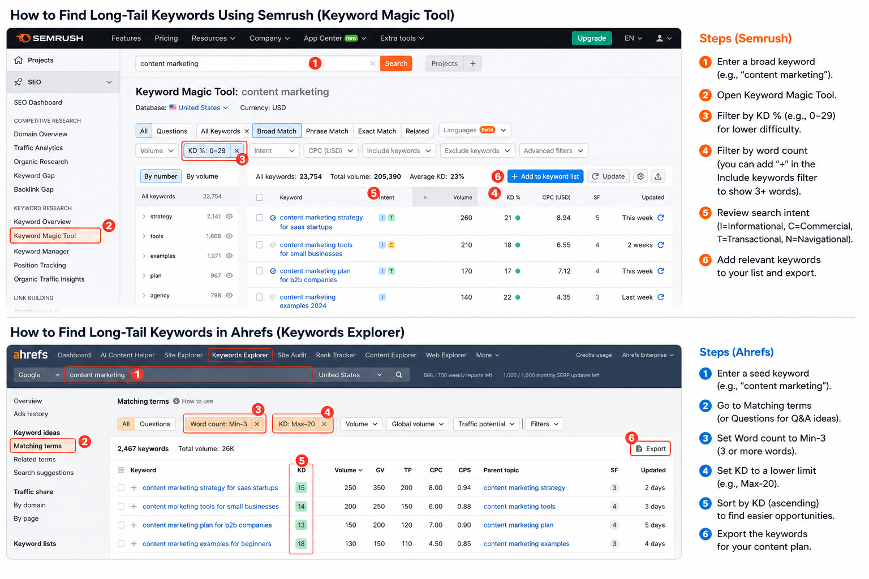The height and width of the screenshot is (579, 869).
Task: Click the Ahrefs logo
Action: coord(31,355)
